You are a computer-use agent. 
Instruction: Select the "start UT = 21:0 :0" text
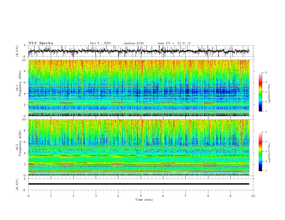pyautogui.click(x=174, y=43)
